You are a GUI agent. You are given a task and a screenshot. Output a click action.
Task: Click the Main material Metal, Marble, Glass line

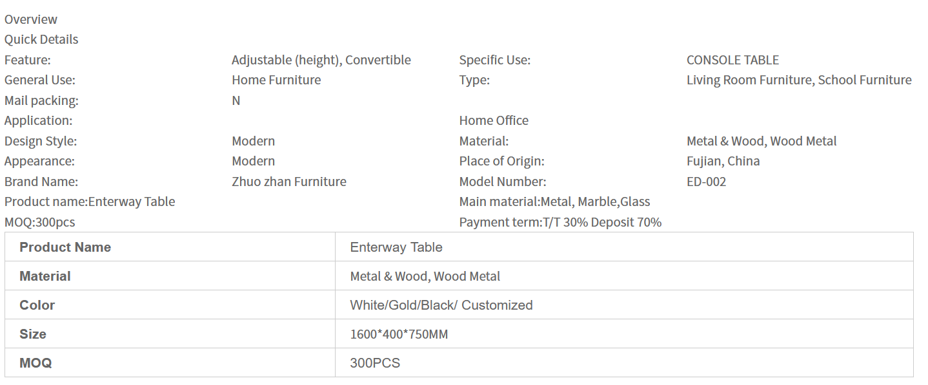click(x=554, y=202)
